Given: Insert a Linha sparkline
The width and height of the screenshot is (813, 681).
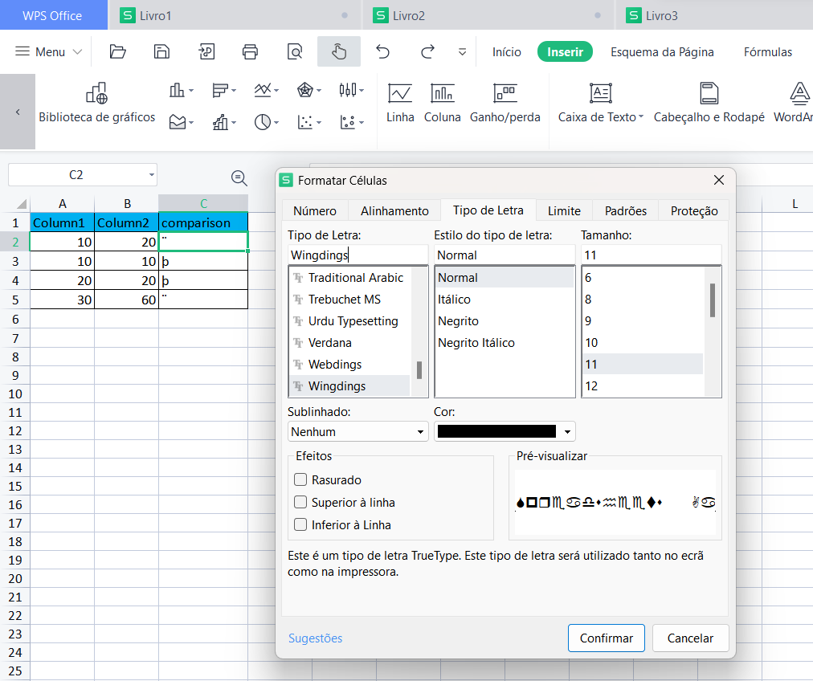Looking at the screenshot, I should pos(400,104).
